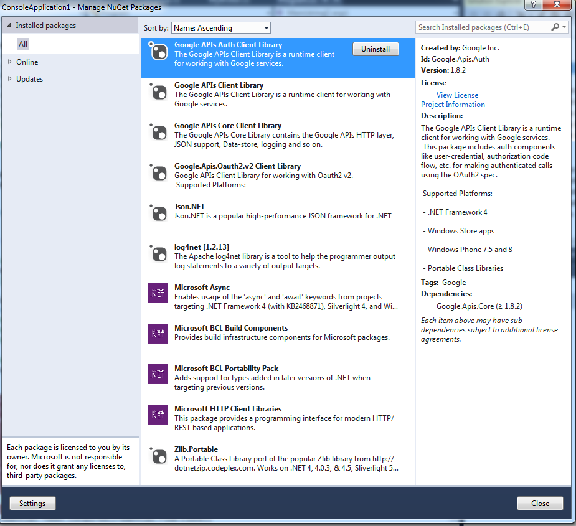This screenshot has width=576, height=526.
Task: Click the Google.Apis.Core dependency entry
Action: pyautogui.click(x=479, y=306)
